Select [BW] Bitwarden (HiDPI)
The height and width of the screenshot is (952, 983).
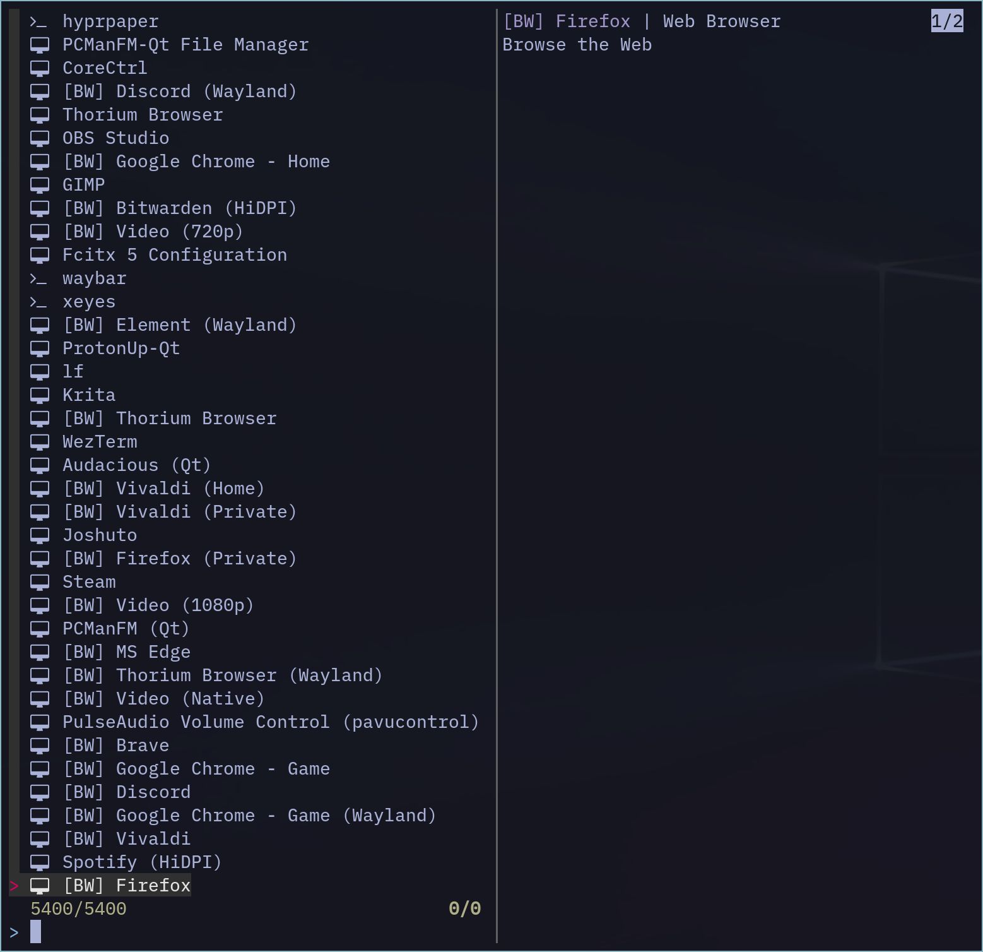tap(180, 209)
